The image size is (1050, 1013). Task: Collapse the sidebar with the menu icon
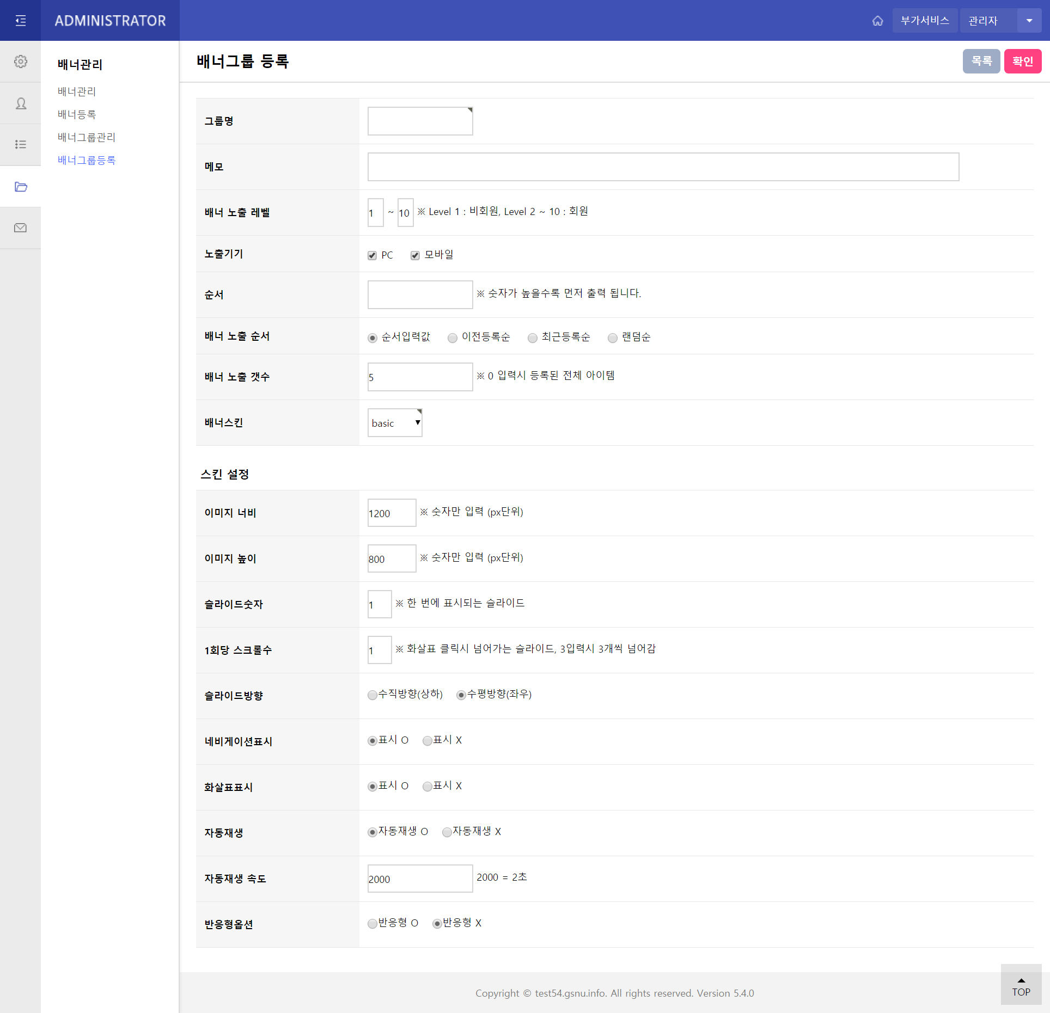pyautogui.click(x=20, y=21)
